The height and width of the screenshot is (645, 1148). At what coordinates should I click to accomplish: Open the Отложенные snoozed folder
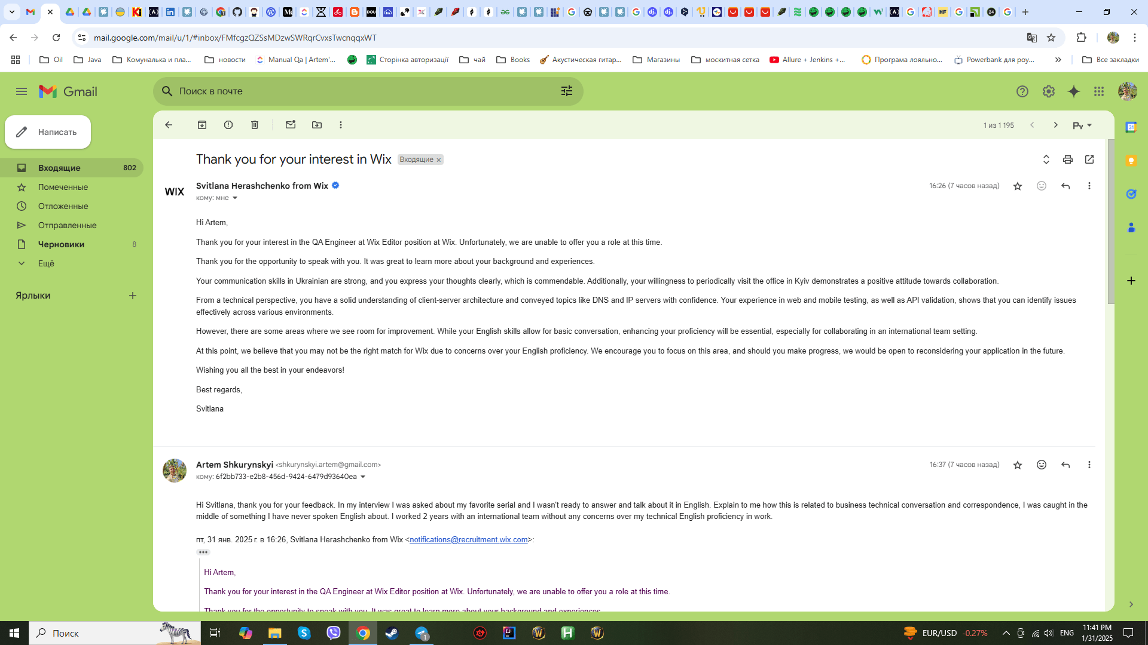(x=72, y=206)
